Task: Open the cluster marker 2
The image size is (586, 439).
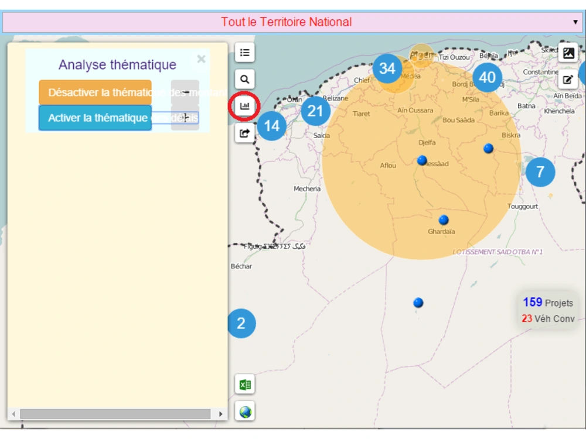Action: pyautogui.click(x=241, y=323)
